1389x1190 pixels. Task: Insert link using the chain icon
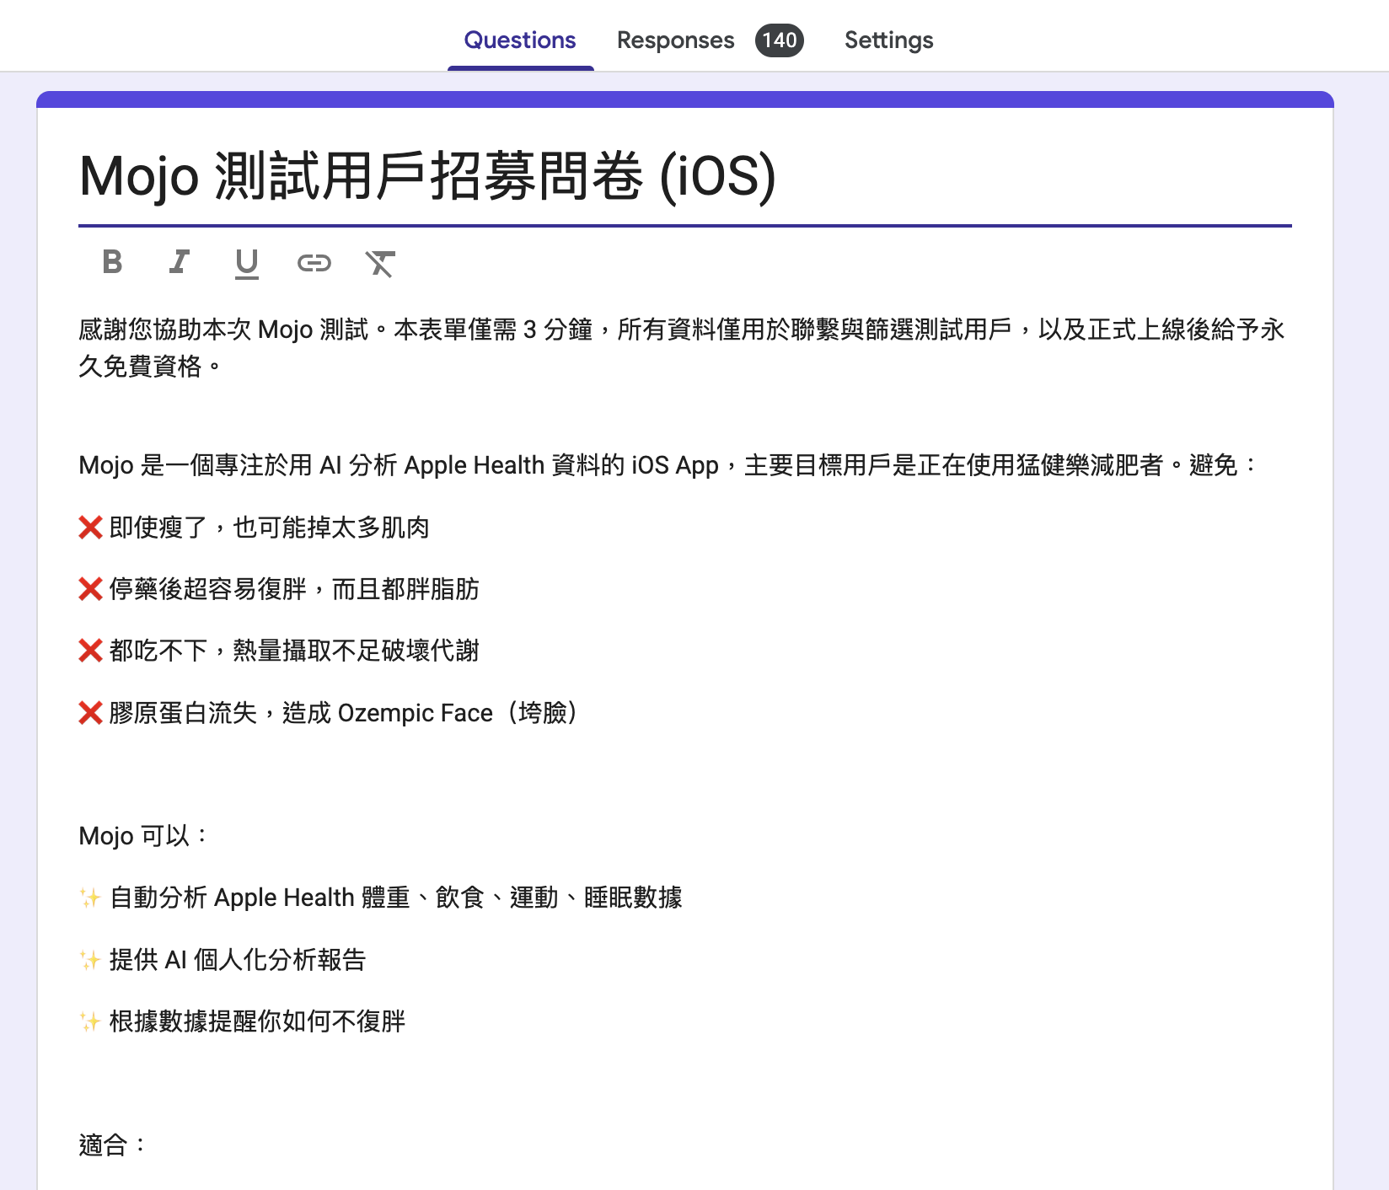pyautogui.click(x=314, y=263)
